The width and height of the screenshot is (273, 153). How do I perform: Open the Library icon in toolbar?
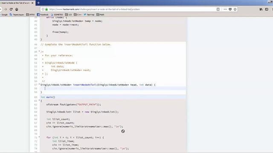[x=261, y=9]
